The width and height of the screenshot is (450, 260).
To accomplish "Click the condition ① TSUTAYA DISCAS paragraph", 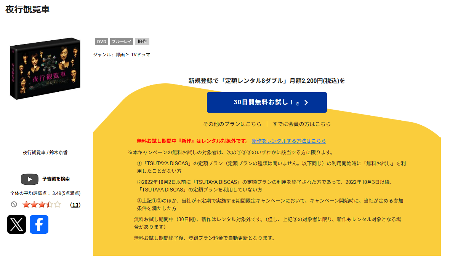I will coord(271,167).
